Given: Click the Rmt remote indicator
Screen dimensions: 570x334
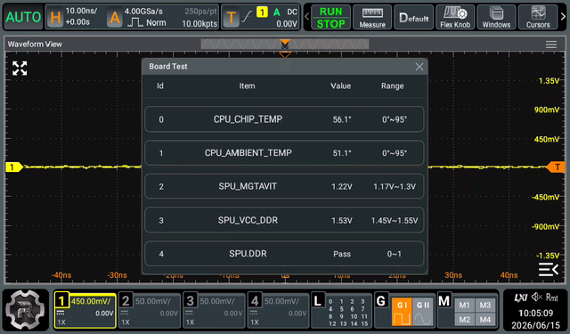Looking at the screenshot, I should tap(552, 298).
